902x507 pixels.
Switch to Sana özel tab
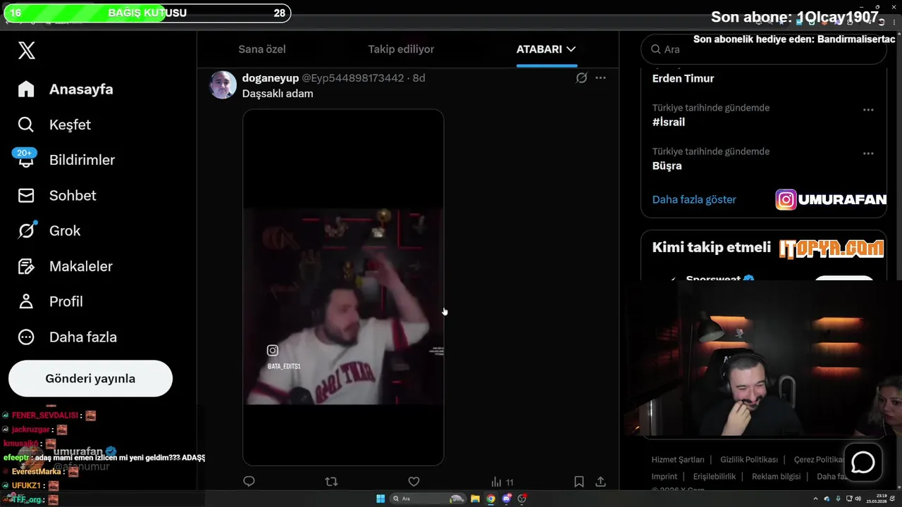click(262, 49)
